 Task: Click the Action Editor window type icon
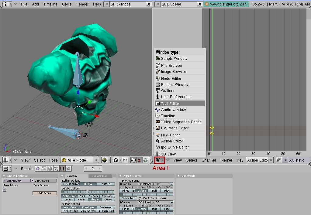point(160,160)
